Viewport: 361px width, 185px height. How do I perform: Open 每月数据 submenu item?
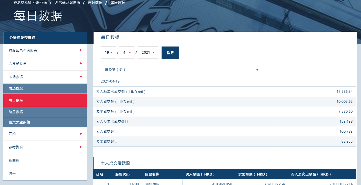point(45,112)
